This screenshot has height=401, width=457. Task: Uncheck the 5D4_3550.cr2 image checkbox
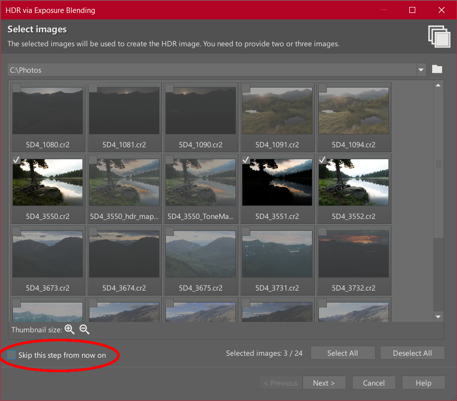point(16,160)
